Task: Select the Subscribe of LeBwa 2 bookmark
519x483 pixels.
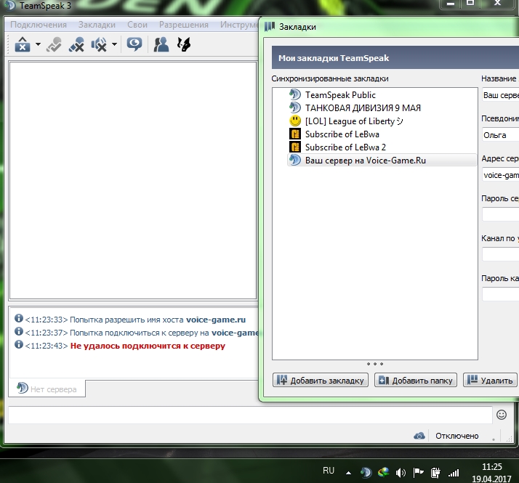Action: [x=345, y=147]
